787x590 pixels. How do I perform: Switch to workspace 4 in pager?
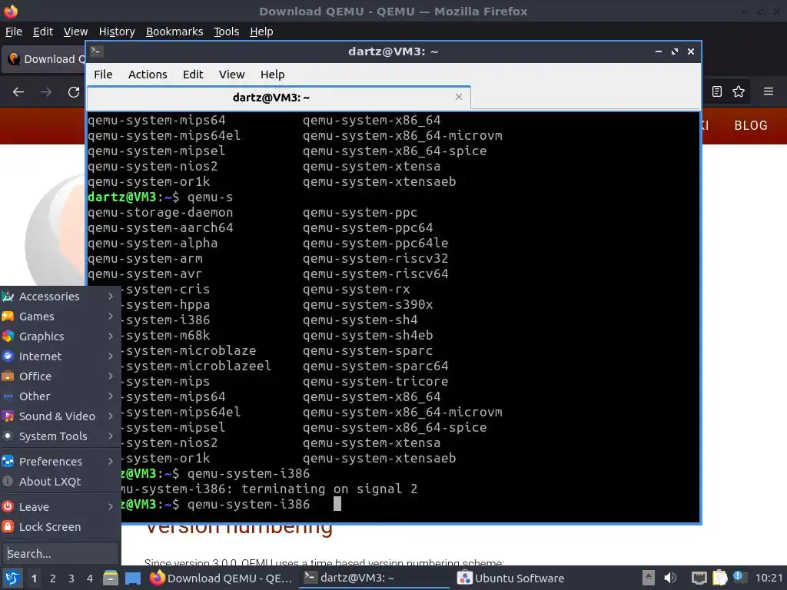click(90, 578)
